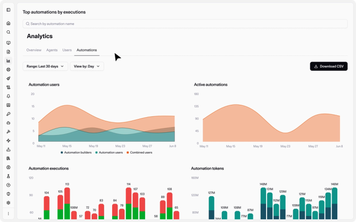Toggle the sidebar panel icon
The image size is (356, 222).
(8, 10)
